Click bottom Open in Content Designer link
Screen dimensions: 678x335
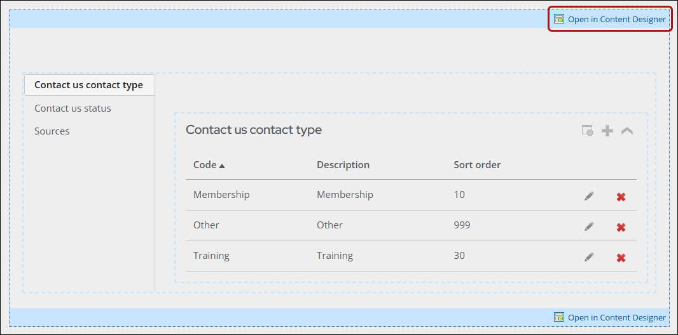pyautogui.click(x=616, y=317)
